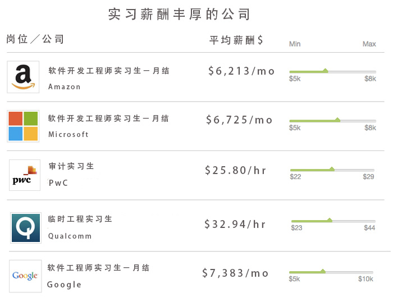Click the 岗位／公司 column header
Screen dimensions: 393x297
[35, 39]
